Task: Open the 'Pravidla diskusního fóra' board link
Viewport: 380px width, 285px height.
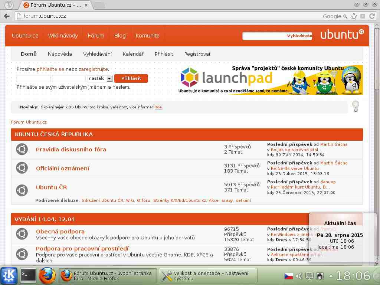Action: [71, 150]
